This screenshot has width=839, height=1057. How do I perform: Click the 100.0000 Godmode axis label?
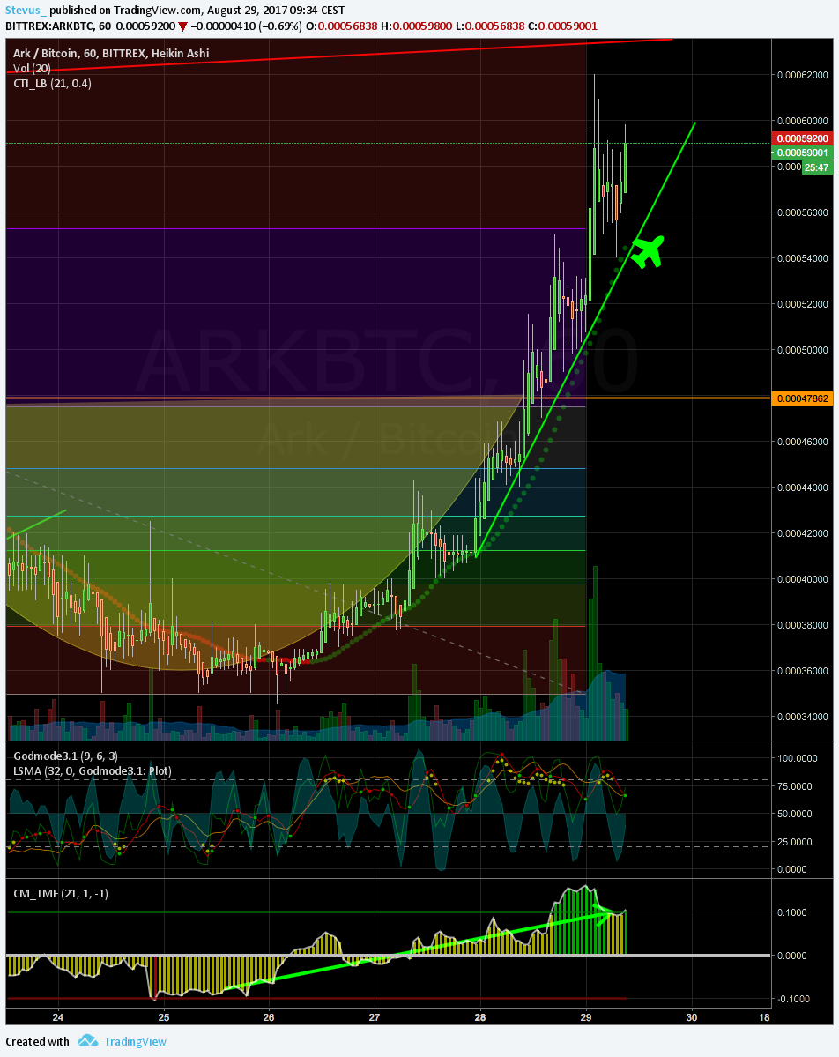tap(798, 757)
